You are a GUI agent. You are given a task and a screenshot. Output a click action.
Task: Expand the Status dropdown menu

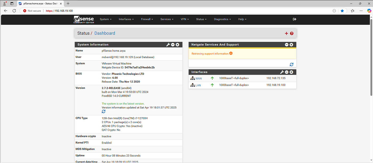pyautogui.click(x=201, y=19)
